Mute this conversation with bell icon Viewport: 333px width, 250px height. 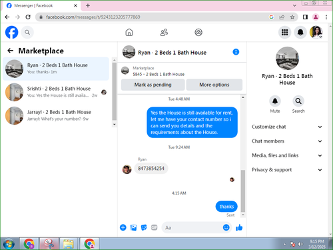275,101
